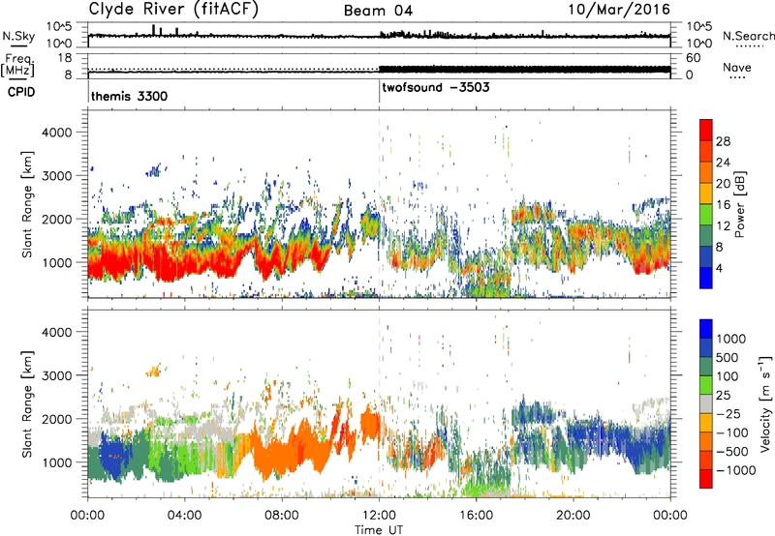Click the '4000' tick on power panel
Viewport: 775px width, 536px height.
point(56,133)
